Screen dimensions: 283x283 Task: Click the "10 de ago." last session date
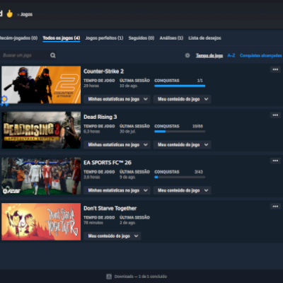pyautogui.click(x=129, y=86)
